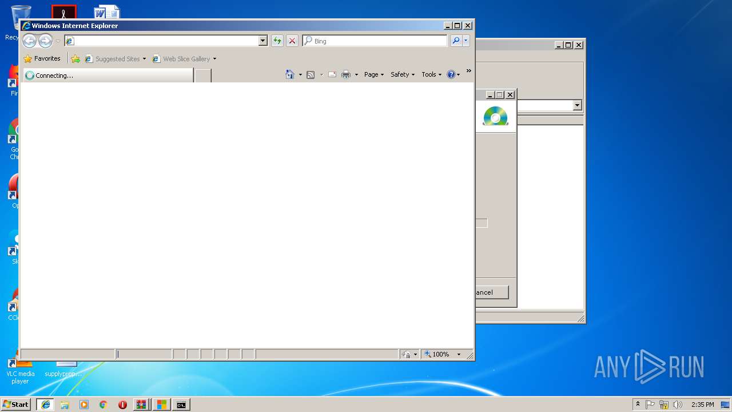Open the zoom level dropdown arrow
Screen dimensions: 732x412
(459, 354)
